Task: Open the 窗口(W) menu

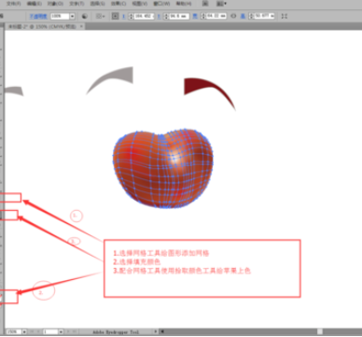Action: click(x=161, y=4)
